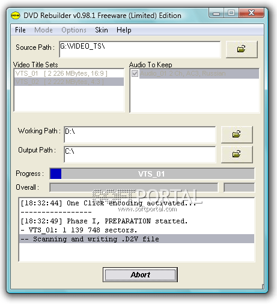
Task: Minimize the DVD Rebuilder window
Action: (216, 13)
